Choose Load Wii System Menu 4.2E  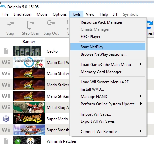(108, 82)
